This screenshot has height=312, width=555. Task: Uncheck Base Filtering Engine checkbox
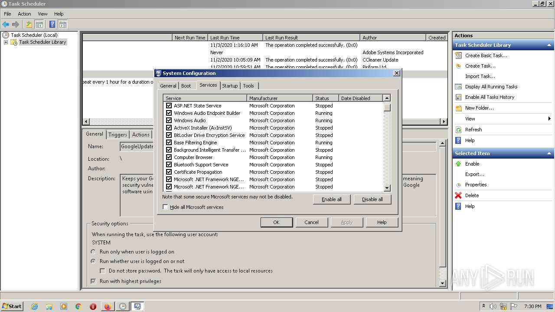pyautogui.click(x=169, y=143)
